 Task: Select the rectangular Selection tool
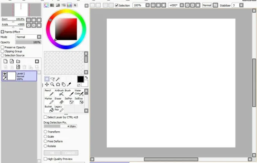coord(47,79)
